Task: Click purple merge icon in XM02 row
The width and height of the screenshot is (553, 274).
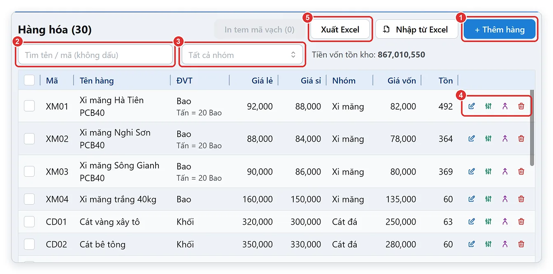Action: (x=505, y=138)
